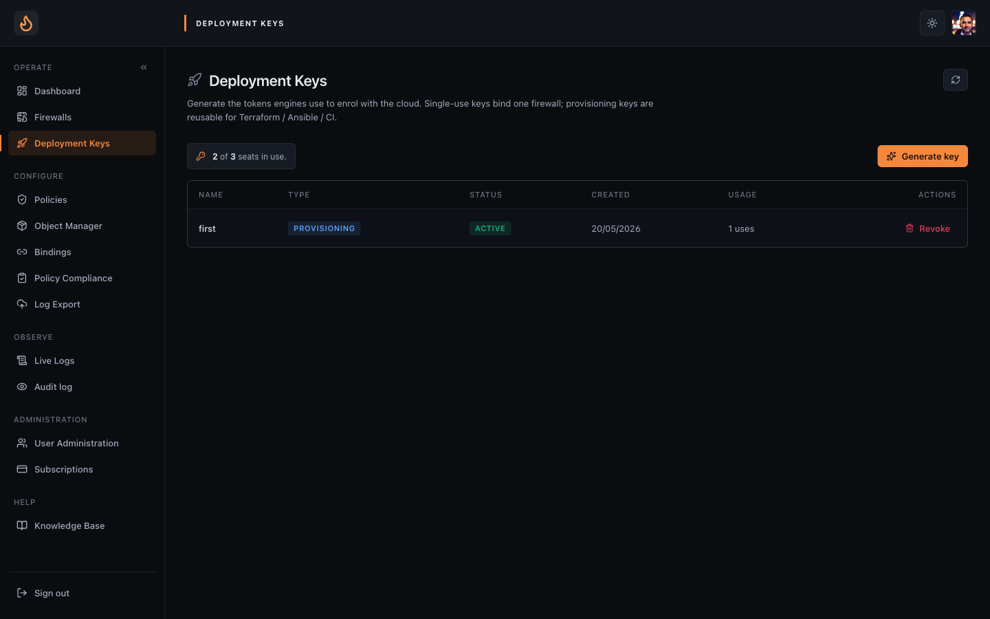Click the Live Logs scroll icon
The image size is (990, 619).
(22, 360)
